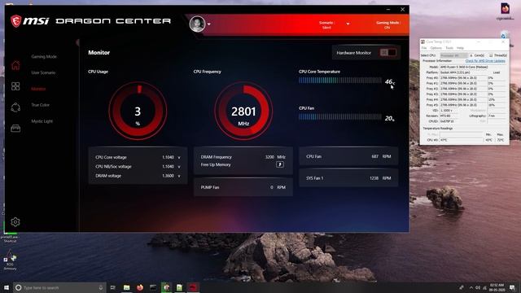Viewport: 521px width, 293px height.
Task: Open the Scenario selector dropdown arrow
Action: (x=348, y=24)
